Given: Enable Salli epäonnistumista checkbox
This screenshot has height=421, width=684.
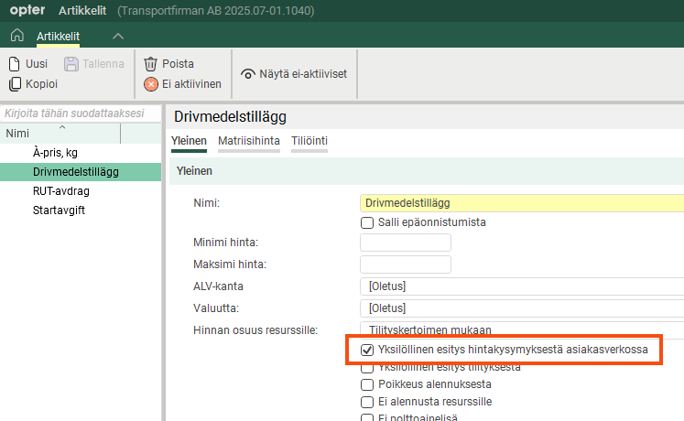Looking at the screenshot, I should [x=367, y=222].
